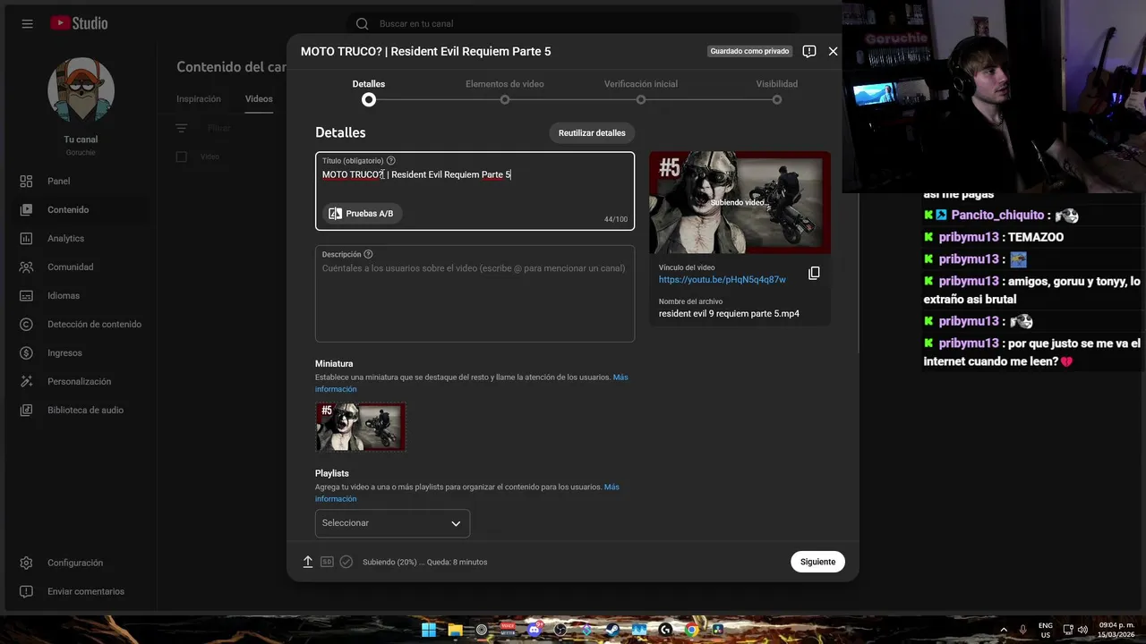Open the YouTube Studio hamburger menu
This screenshot has width=1146, height=644.
(x=27, y=23)
